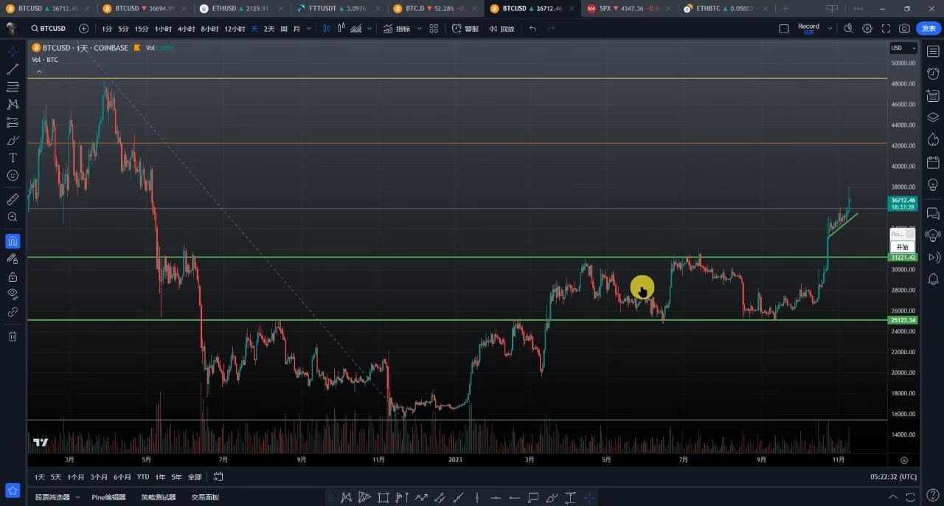The height and width of the screenshot is (506, 944).
Task: Click the 回放 replay button
Action: (x=502, y=29)
